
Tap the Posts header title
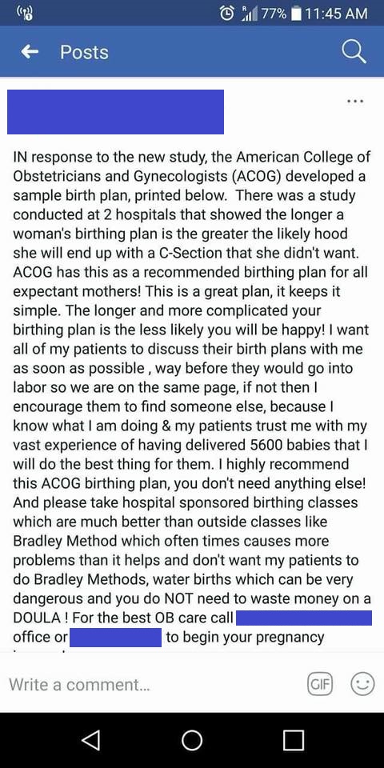point(84,52)
